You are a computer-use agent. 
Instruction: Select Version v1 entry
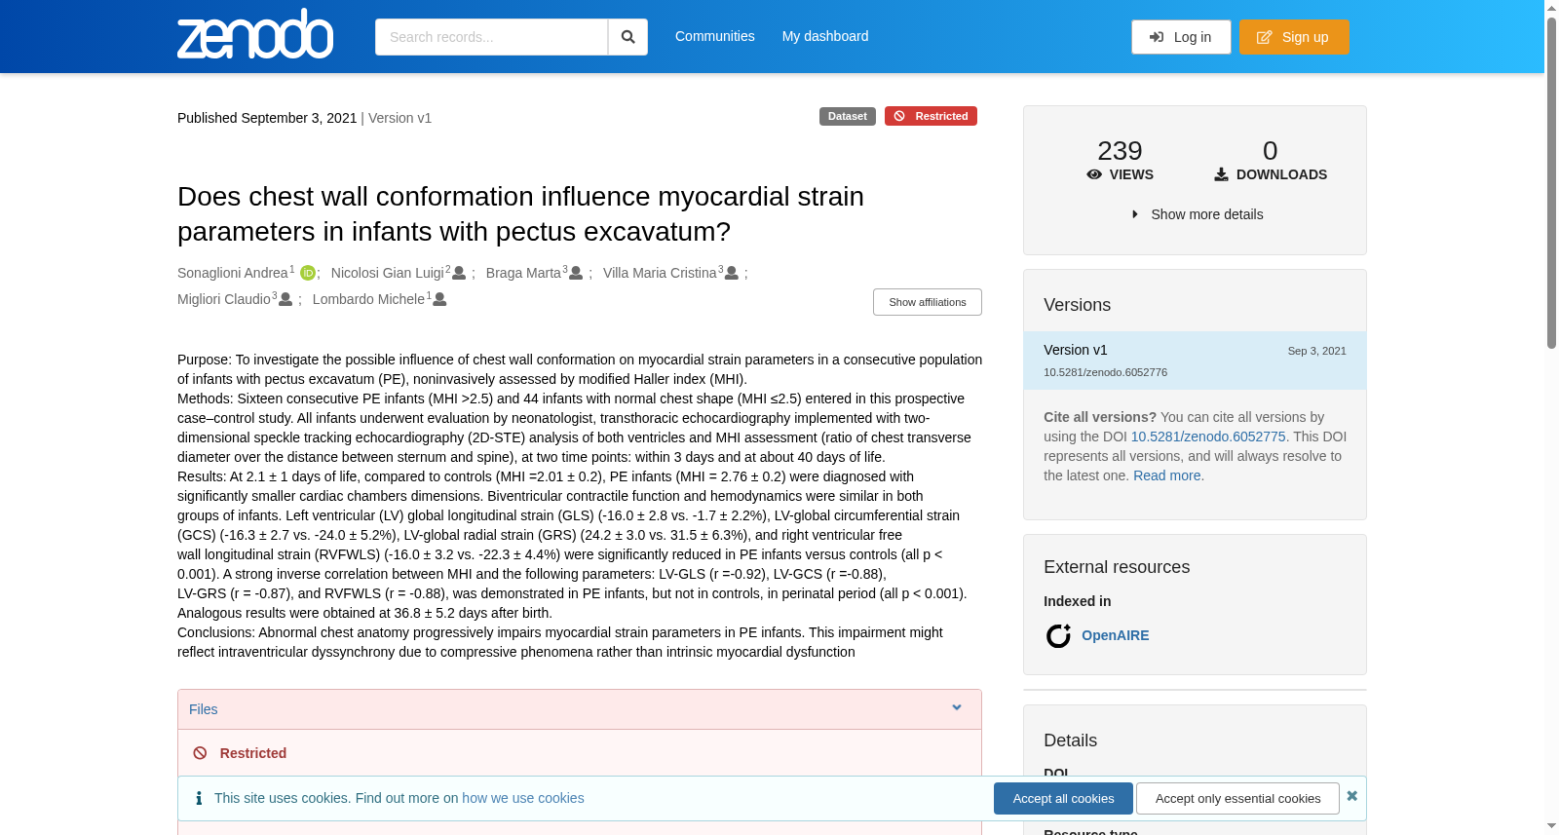1195,361
